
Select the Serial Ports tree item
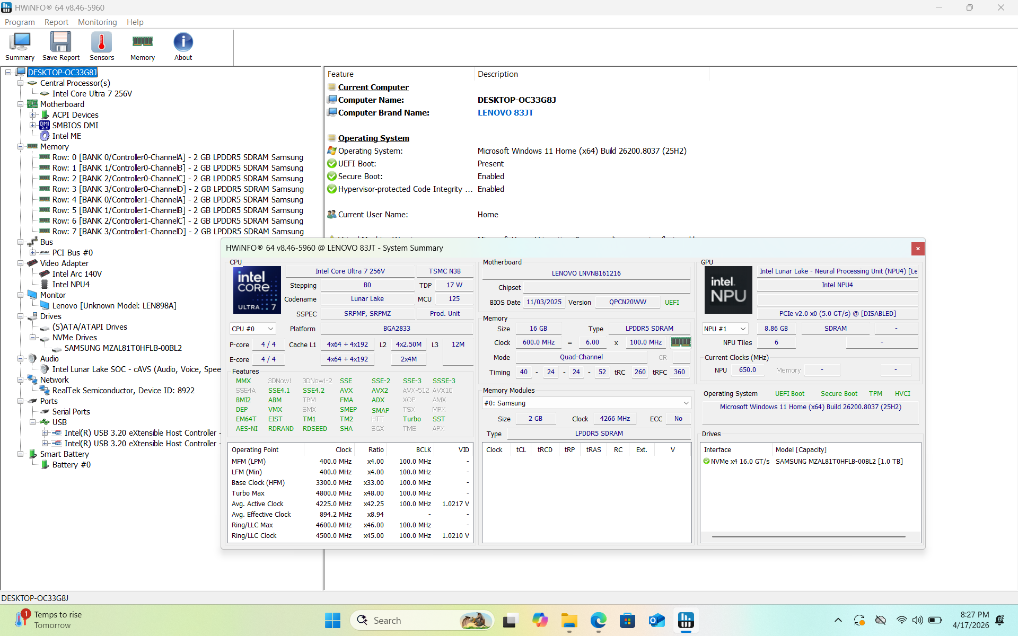71,412
